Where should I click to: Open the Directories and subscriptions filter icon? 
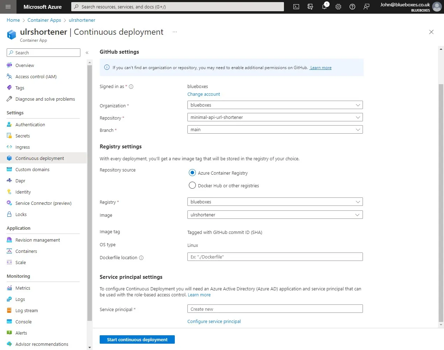310,7
